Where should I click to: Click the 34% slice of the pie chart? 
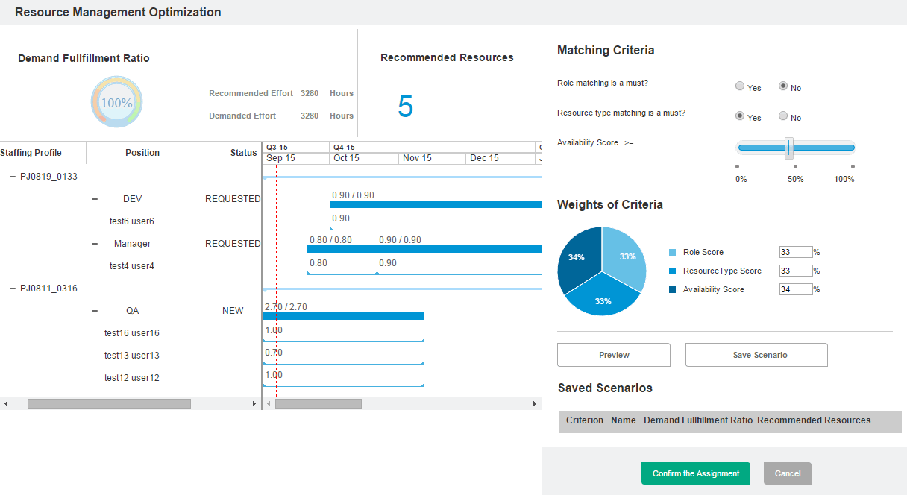coord(577,257)
